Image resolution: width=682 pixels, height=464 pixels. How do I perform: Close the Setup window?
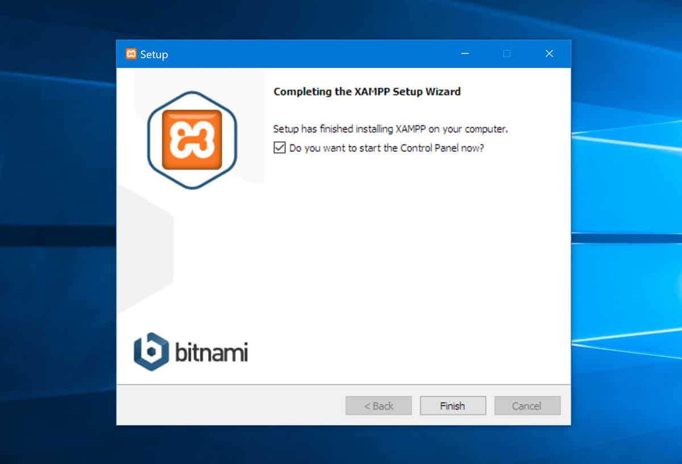tap(549, 53)
